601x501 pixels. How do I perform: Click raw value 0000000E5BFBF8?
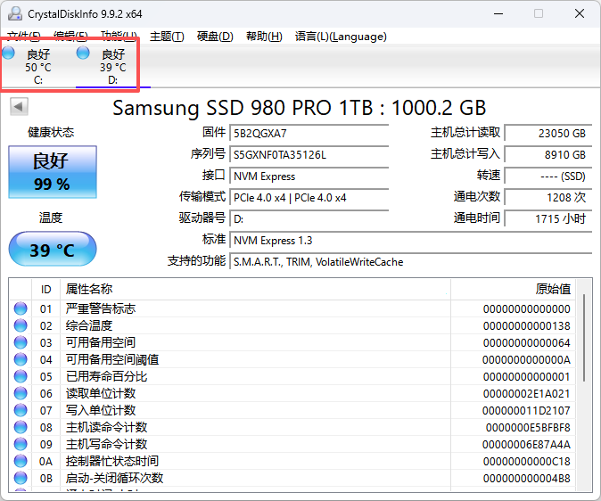click(528, 427)
